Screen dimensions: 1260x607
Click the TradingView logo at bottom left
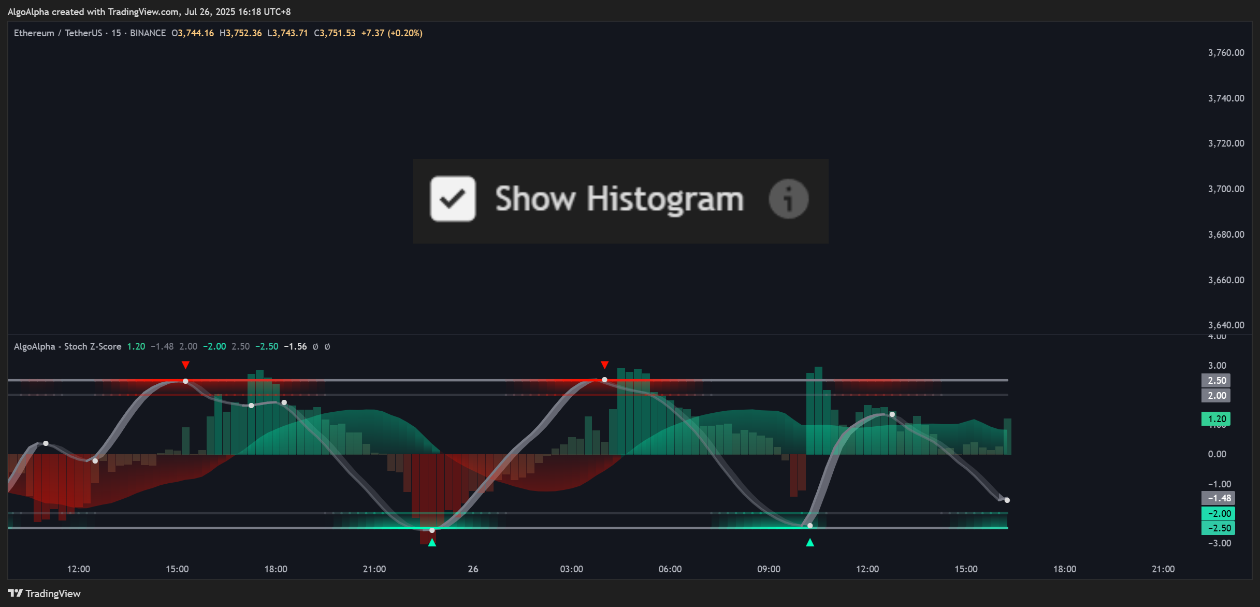[44, 594]
